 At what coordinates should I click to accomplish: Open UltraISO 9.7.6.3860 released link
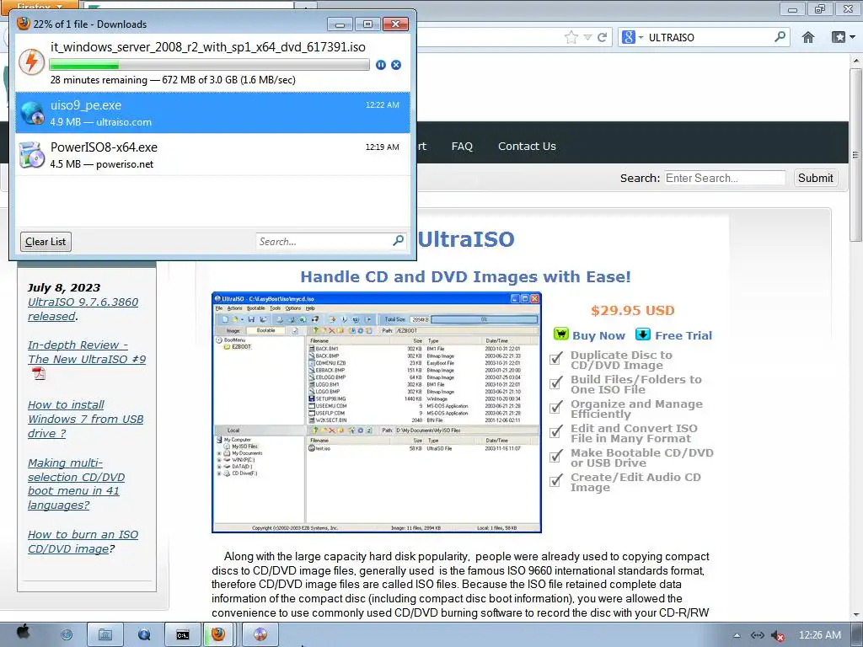(x=83, y=309)
